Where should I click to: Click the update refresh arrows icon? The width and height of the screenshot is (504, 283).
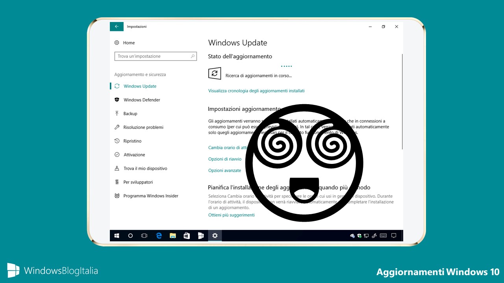coord(214,73)
